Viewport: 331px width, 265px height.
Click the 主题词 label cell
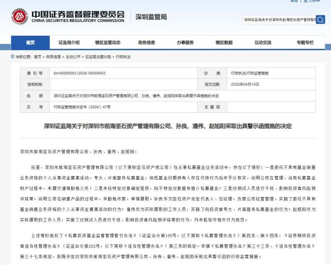pos(212,107)
